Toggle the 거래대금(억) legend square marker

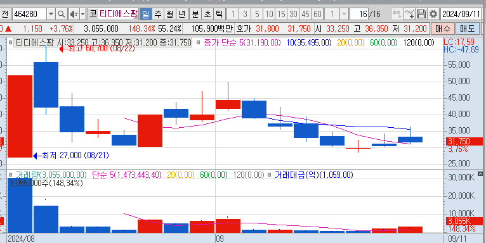point(269,175)
